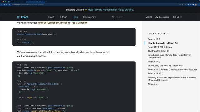The image size is (200, 112).
Task: Open Introducing the New JSX Transform post
Action: pos(166,66)
